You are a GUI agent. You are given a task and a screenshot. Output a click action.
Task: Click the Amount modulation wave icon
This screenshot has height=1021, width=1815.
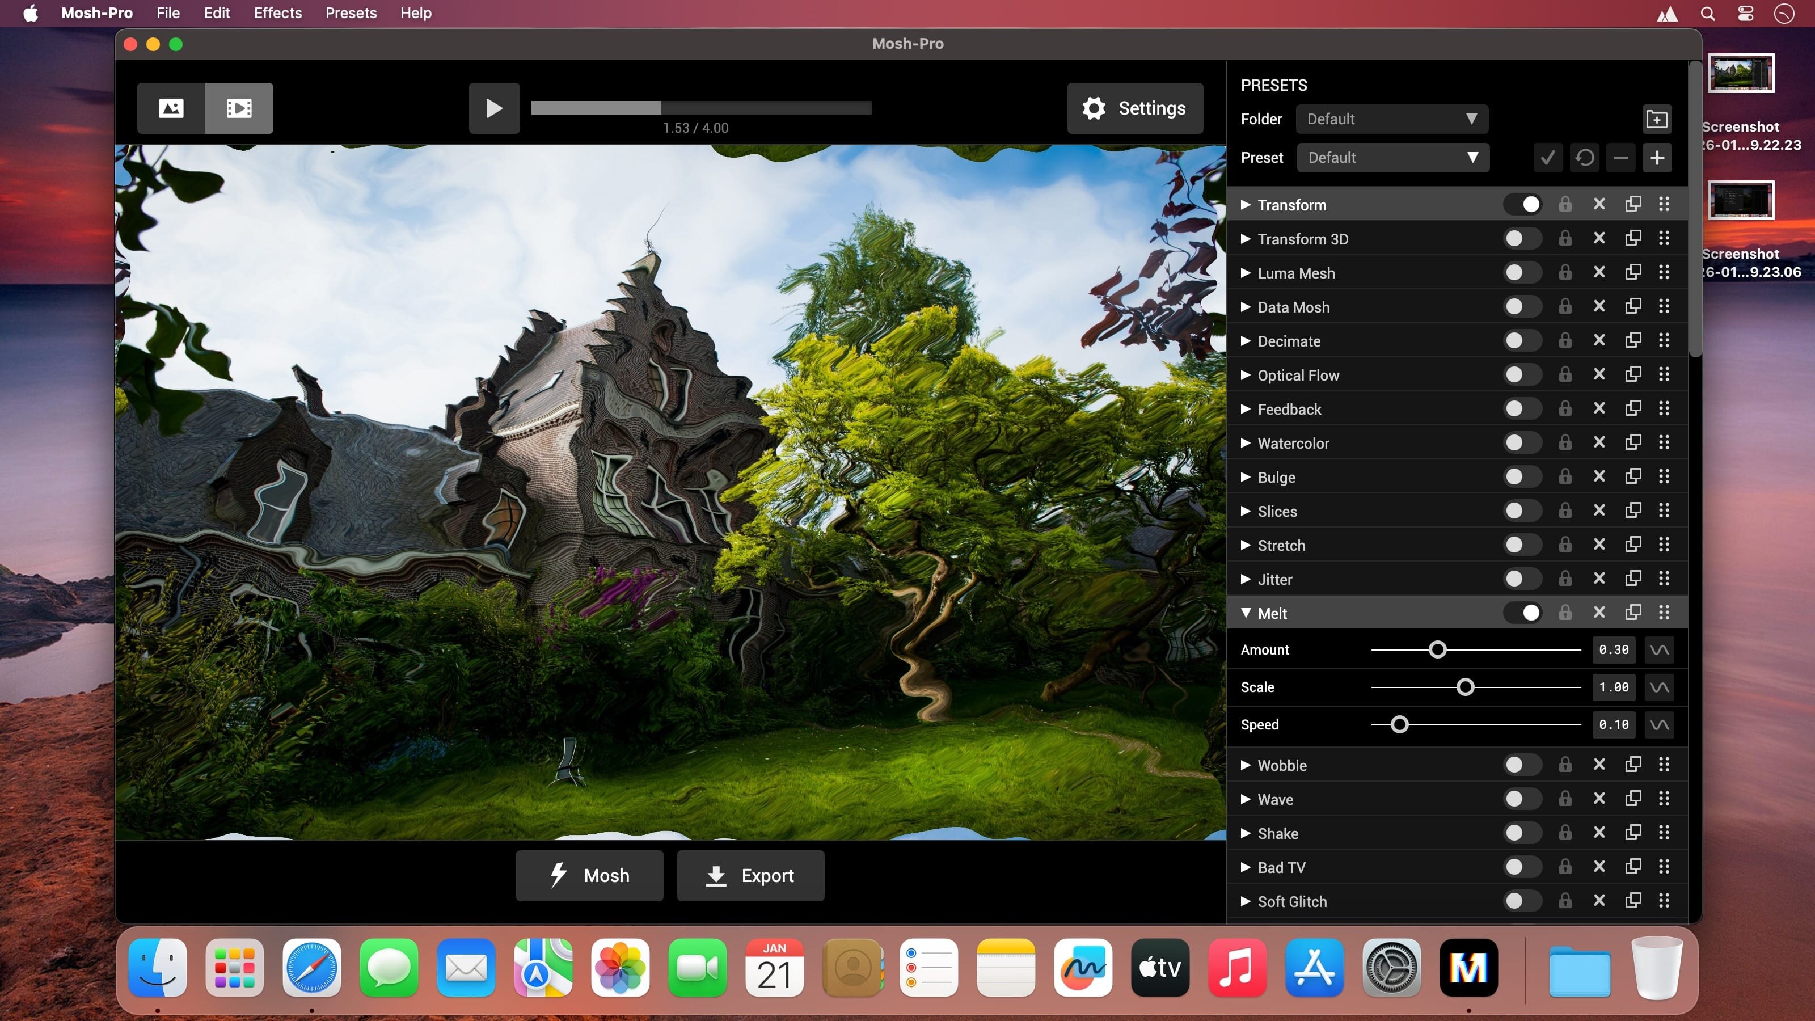[1659, 649]
